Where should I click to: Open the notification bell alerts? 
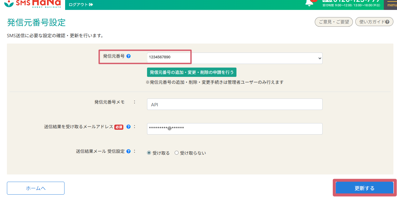309,3
